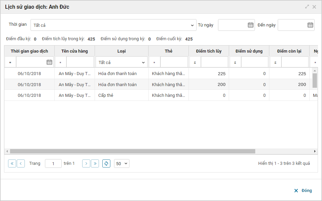
Task: Jump to last page of results
Action: coord(95,163)
